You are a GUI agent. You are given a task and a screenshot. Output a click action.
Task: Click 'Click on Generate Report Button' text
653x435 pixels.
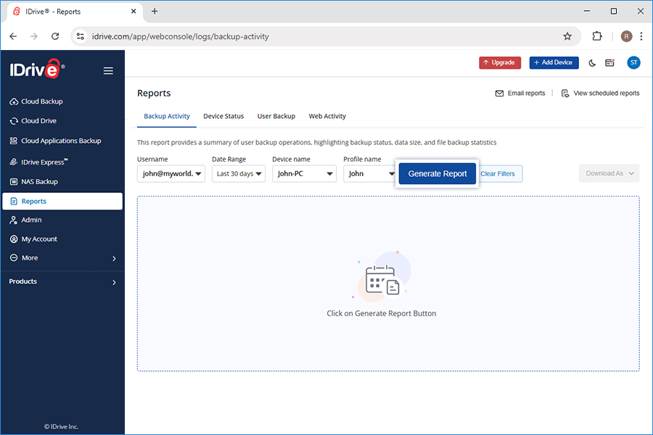[382, 313]
